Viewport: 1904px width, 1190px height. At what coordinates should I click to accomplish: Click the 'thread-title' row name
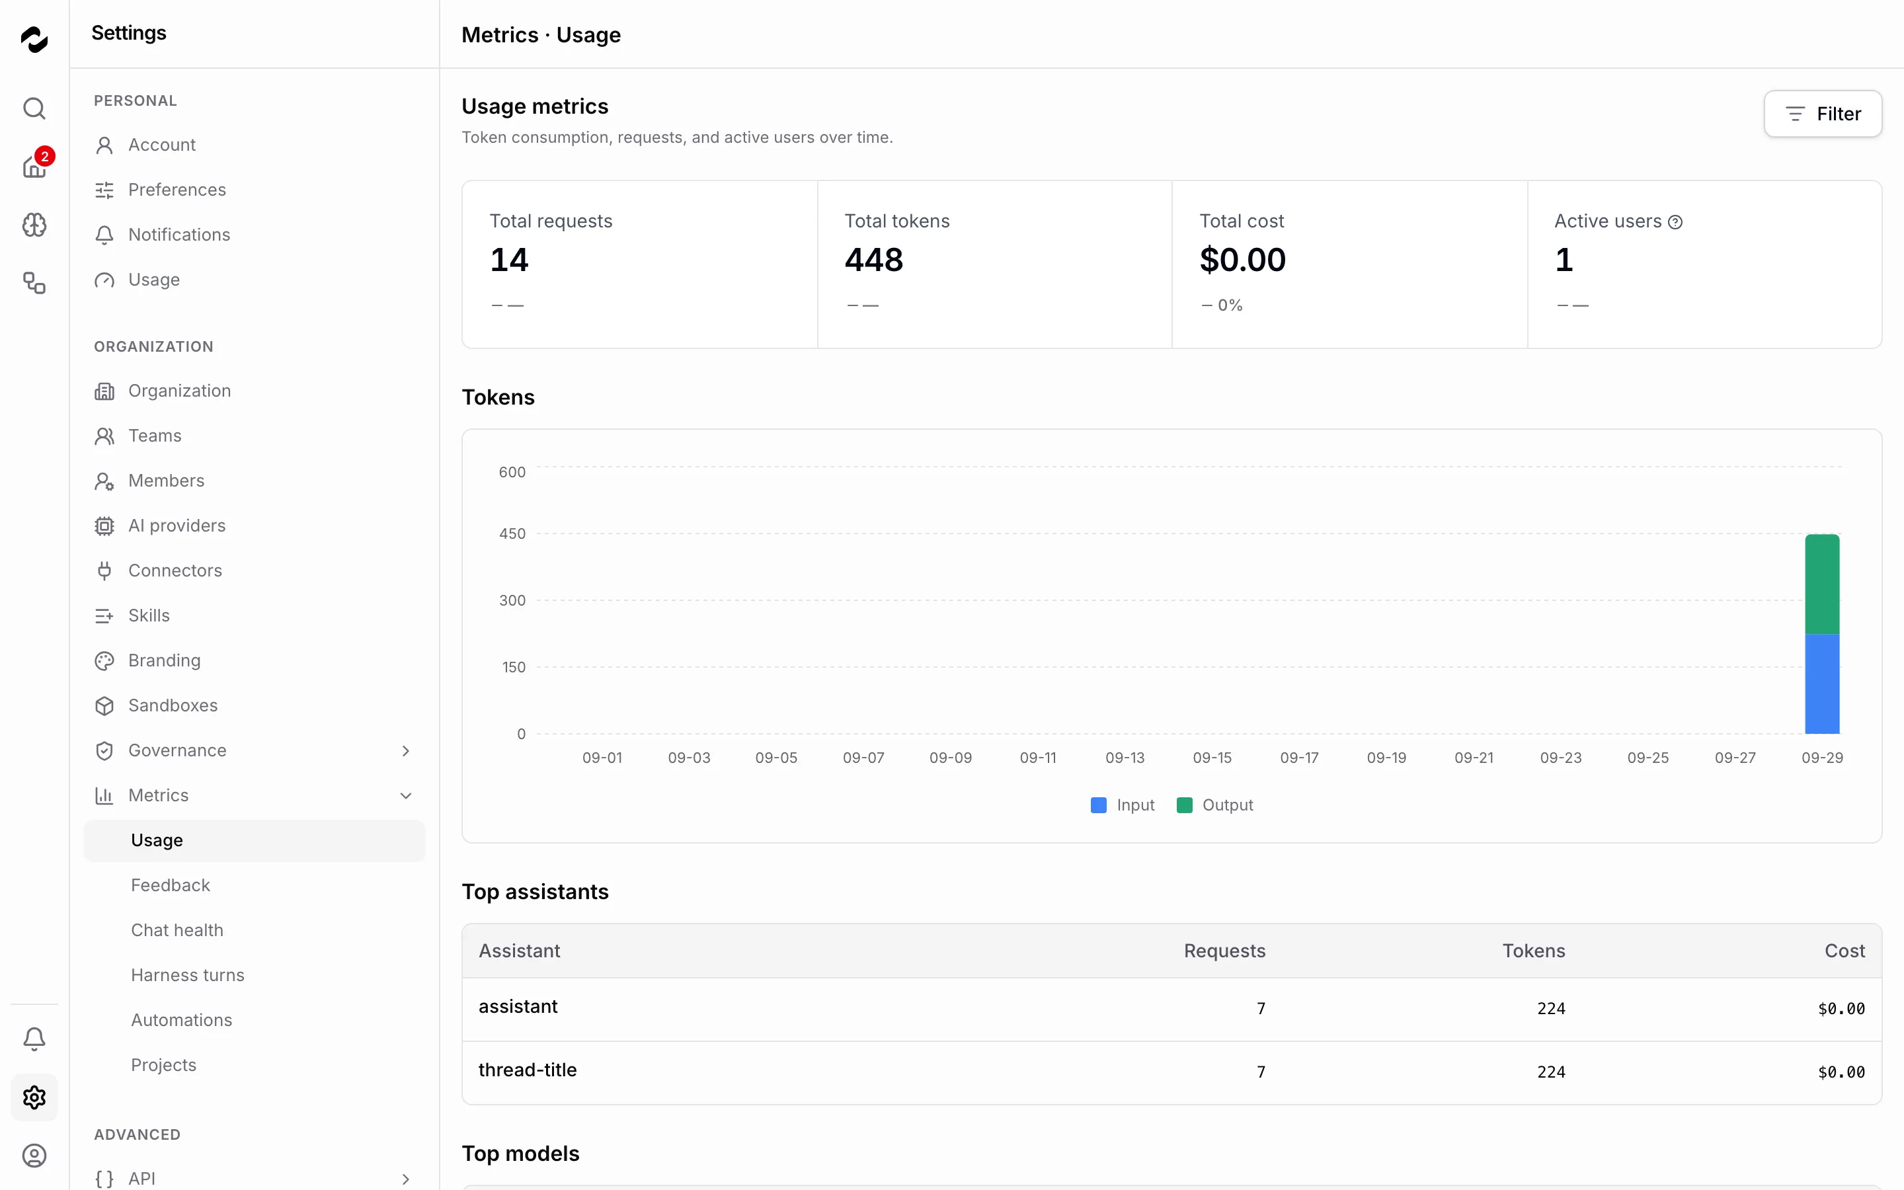527,1070
